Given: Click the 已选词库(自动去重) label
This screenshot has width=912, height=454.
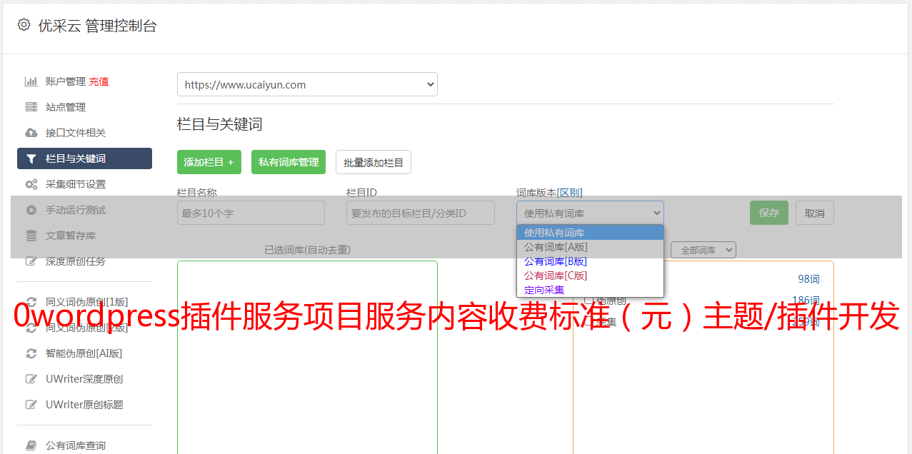Looking at the screenshot, I should pyautogui.click(x=307, y=250).
